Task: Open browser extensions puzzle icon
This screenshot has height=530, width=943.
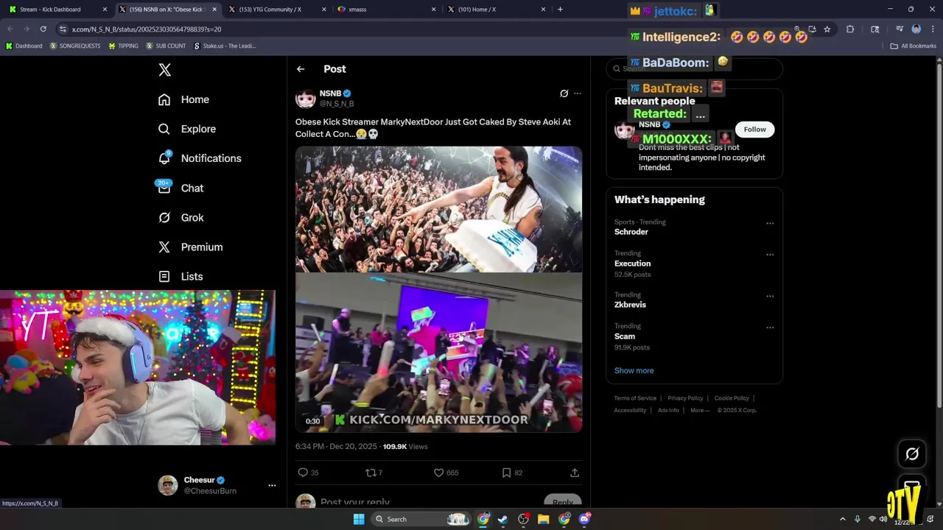Action: tap(850, 29)
